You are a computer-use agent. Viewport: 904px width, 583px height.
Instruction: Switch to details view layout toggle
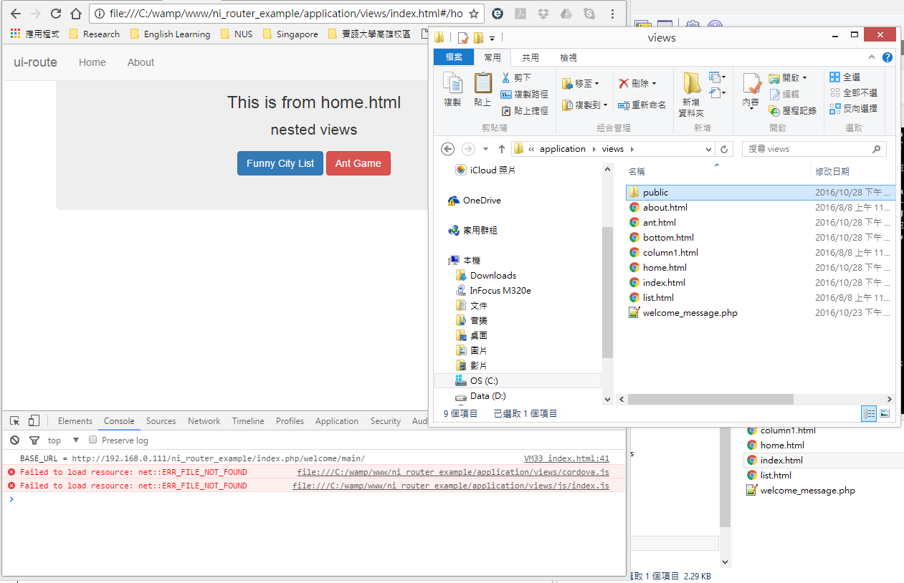tap(869, 413)
